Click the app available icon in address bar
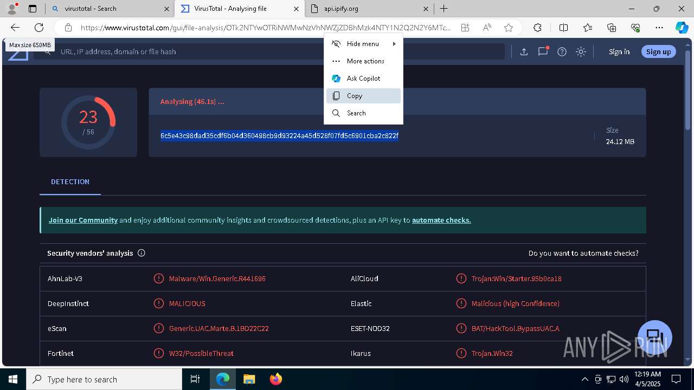 click(x=465, y=28)
